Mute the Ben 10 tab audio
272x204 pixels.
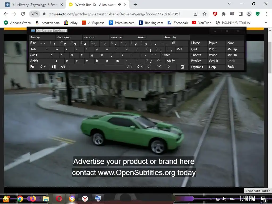coord(119,5)
